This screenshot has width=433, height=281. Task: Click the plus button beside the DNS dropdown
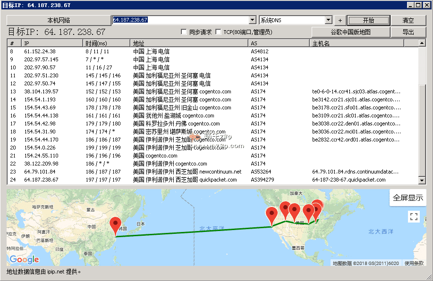point(340,20)
